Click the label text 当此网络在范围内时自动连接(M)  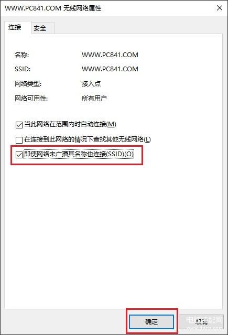tap(70, 124)
